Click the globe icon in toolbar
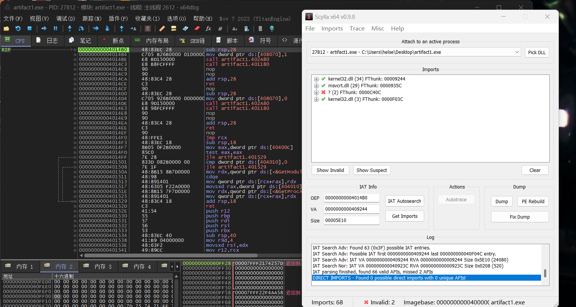 272,29
